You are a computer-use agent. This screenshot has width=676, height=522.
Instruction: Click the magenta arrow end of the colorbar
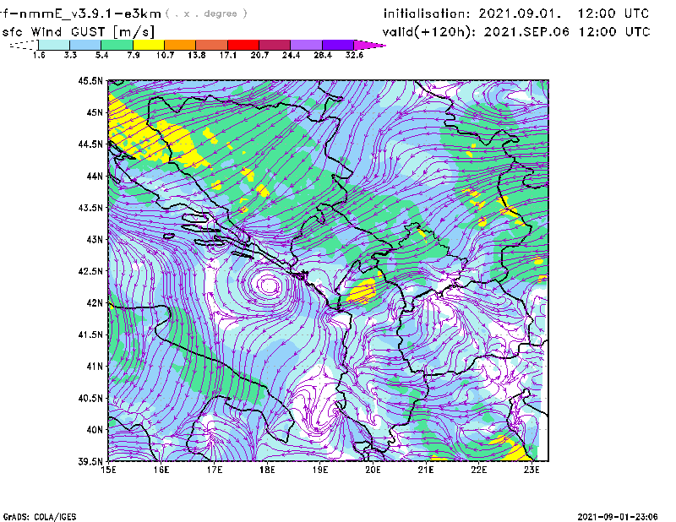[369, 45]
